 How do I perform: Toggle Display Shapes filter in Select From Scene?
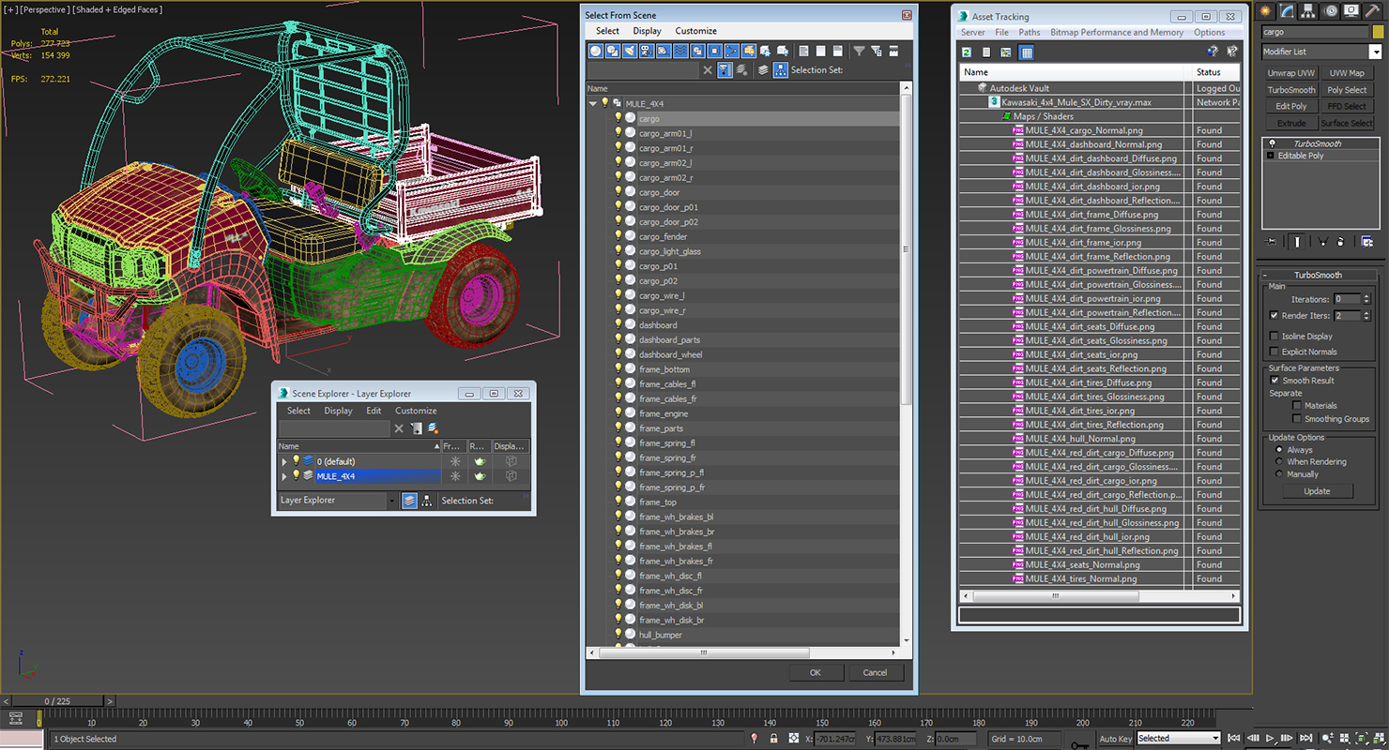[613, 51]
